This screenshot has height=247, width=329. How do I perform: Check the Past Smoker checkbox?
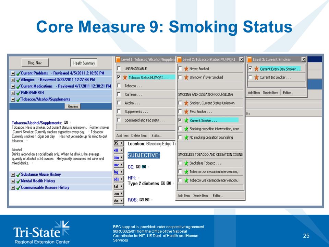coord(180,111)
